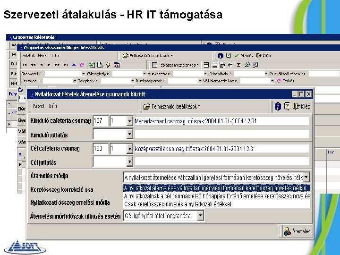This screenshot has width=340, height=255.
Task: Open Felhasználói beállítások in Csoportos visszamenőleges window
Action: (147, 56)
